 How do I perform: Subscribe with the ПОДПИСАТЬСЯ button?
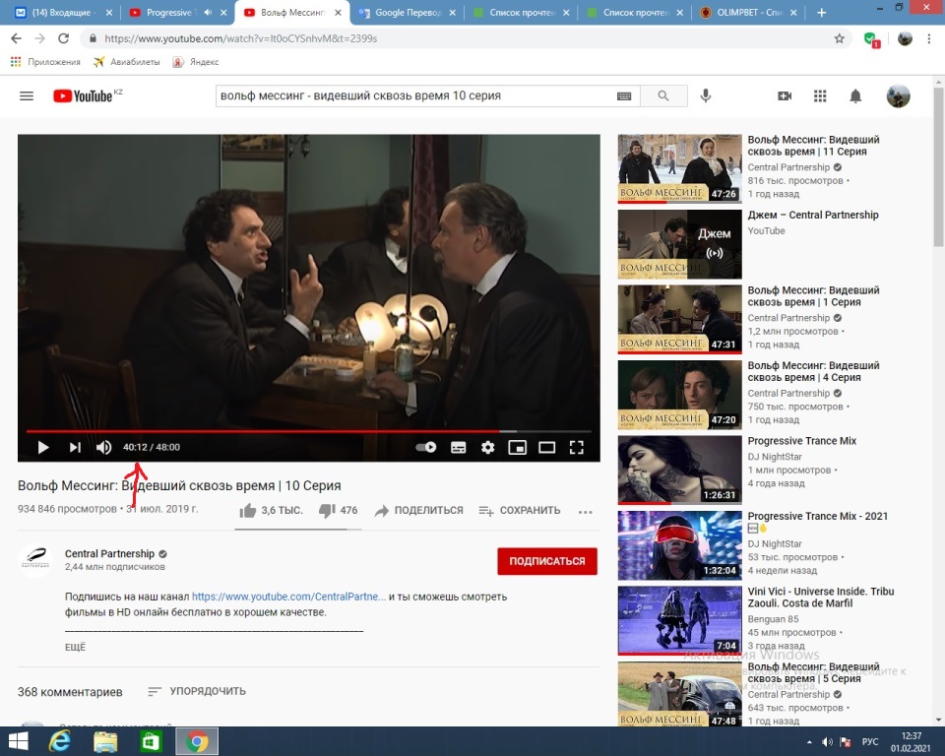(x=547, y=561)
